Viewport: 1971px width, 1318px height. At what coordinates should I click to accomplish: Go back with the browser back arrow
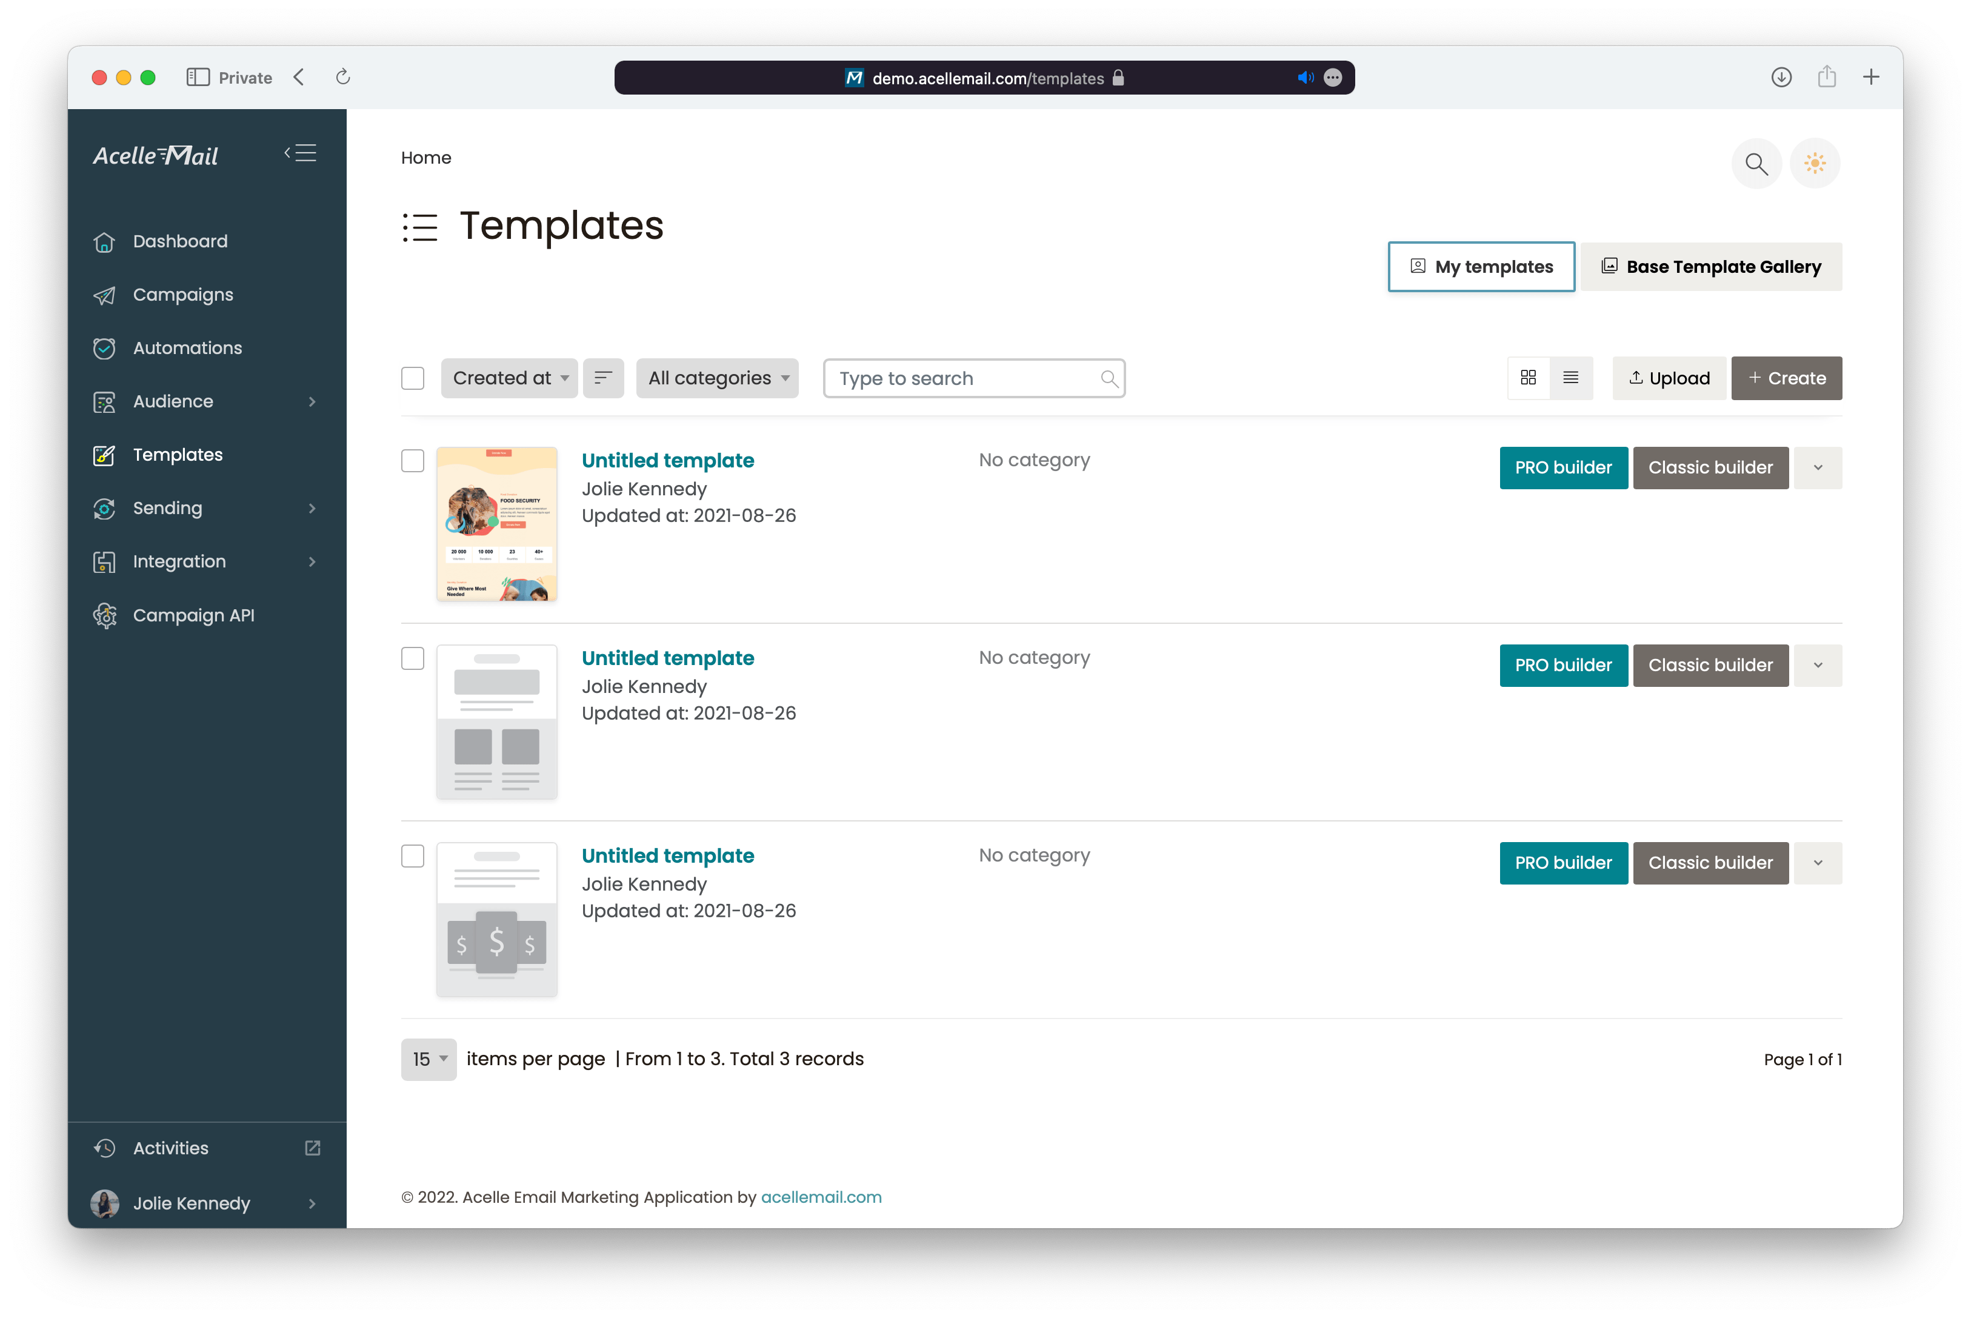click(x=299, y=78)
